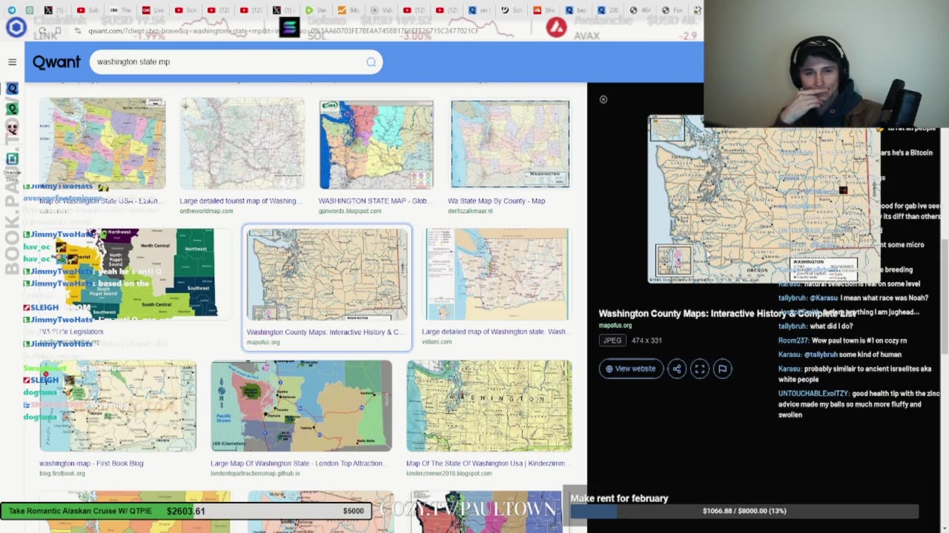949x533 pixels.
Task: Focus the search box containing washington state mp
Action: 236,62
